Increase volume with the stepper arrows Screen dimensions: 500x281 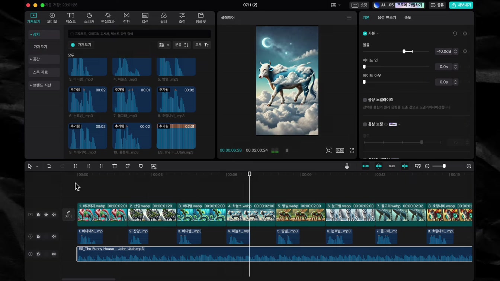pyautogui.click(x=455, y=51)
